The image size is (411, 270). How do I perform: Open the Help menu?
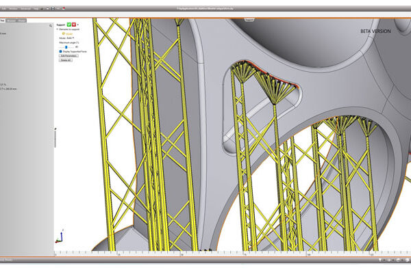36,9
